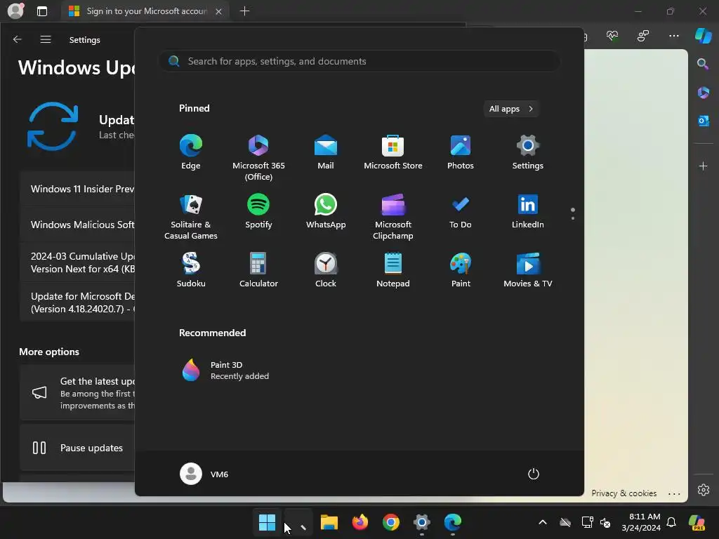Open Microsoft 365 icon in Edge sidebar
719x539 pixels.
(703, 93)
